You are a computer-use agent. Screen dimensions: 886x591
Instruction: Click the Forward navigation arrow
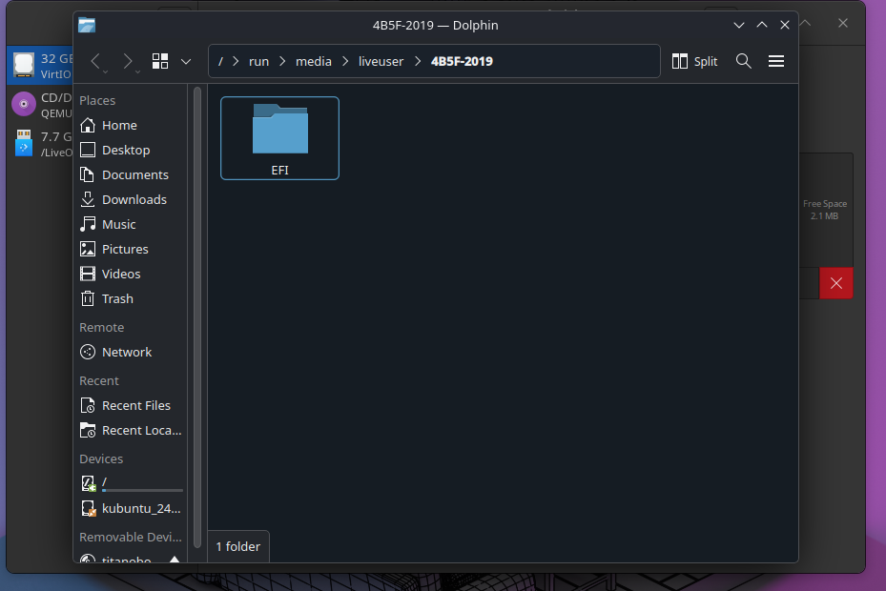pyautogui.click(x=128, y=61)
